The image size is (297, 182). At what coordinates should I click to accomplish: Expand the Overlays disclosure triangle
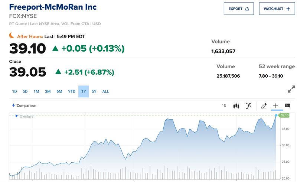click(x=17, y=116)
